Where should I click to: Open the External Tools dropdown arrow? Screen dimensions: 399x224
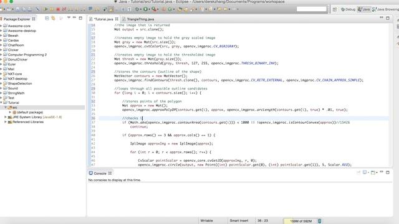click(x=158, y=9)
